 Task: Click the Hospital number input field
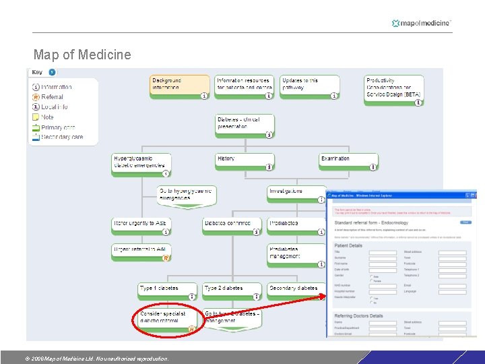click(383, 292)
